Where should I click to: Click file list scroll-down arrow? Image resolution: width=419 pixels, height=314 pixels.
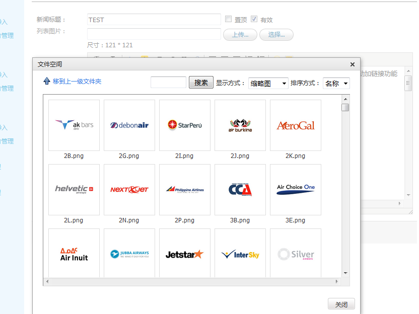[345, 273]
